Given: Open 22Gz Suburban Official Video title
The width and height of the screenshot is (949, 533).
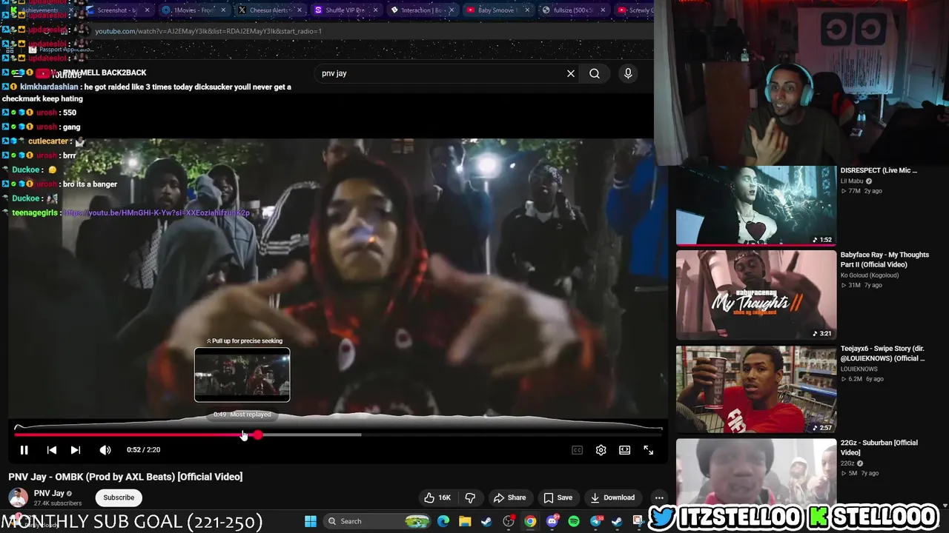Looking at the screenshot, I should [x=879, y=447].
